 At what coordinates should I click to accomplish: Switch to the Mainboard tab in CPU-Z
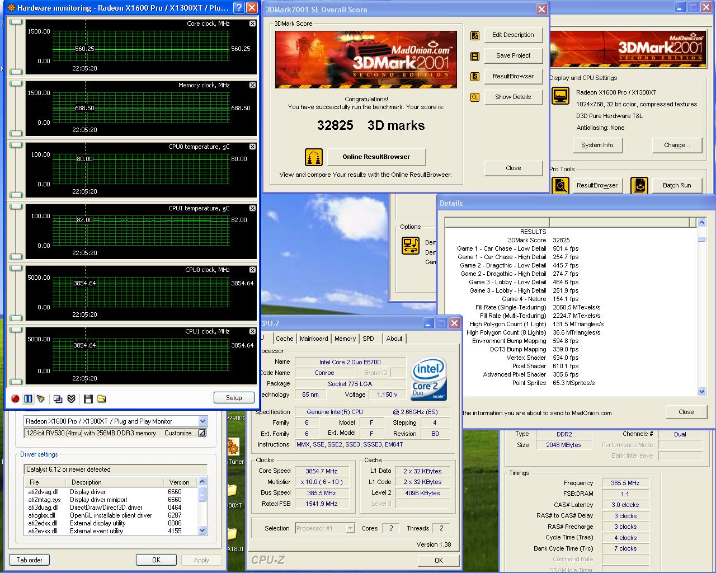(x=314, y=339)
